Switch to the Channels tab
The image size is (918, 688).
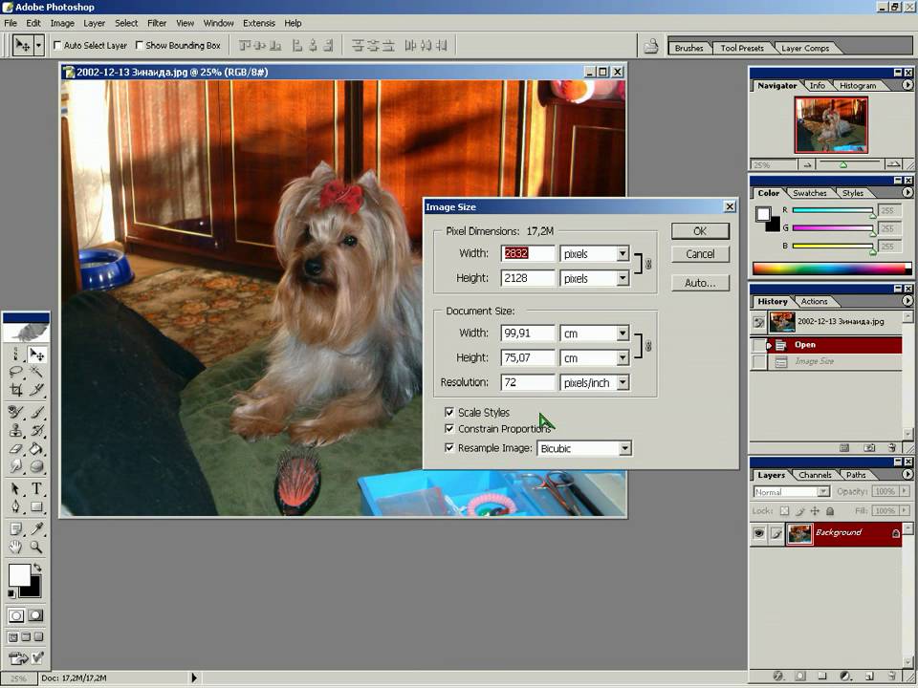tap(815, 475)
